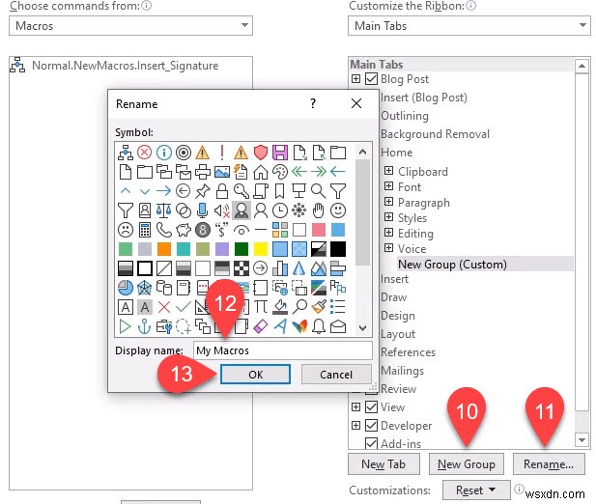Screen dimensions: 596x504
Task: Expand the Developer tab node
Action: click(x=355, y=426)
